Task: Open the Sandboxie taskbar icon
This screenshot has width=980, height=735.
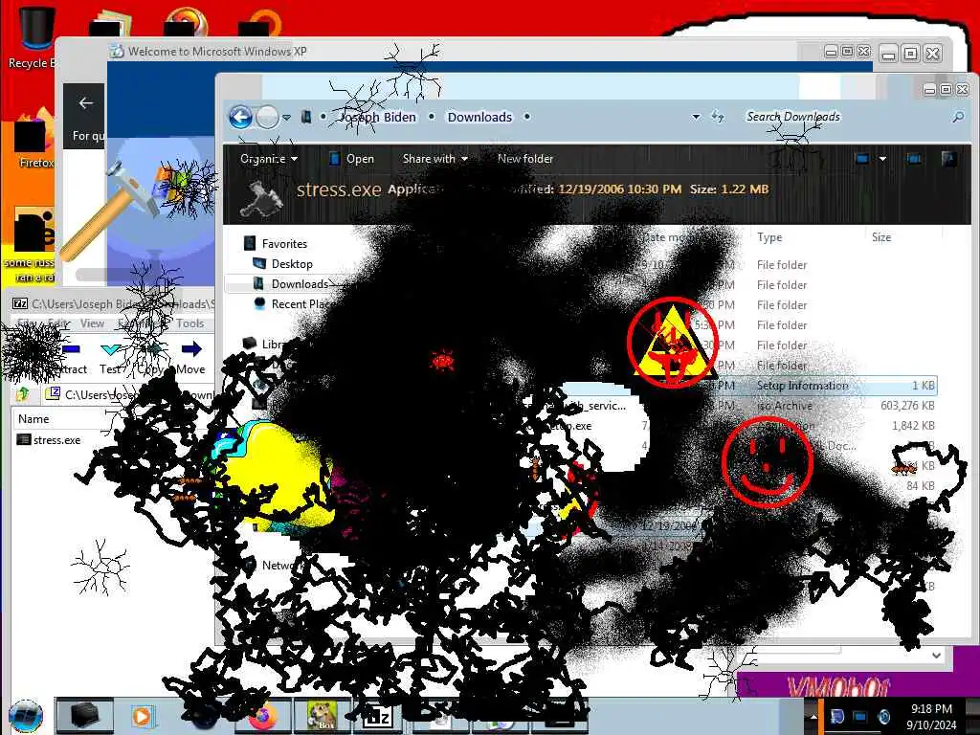Action: coord(323,716)
